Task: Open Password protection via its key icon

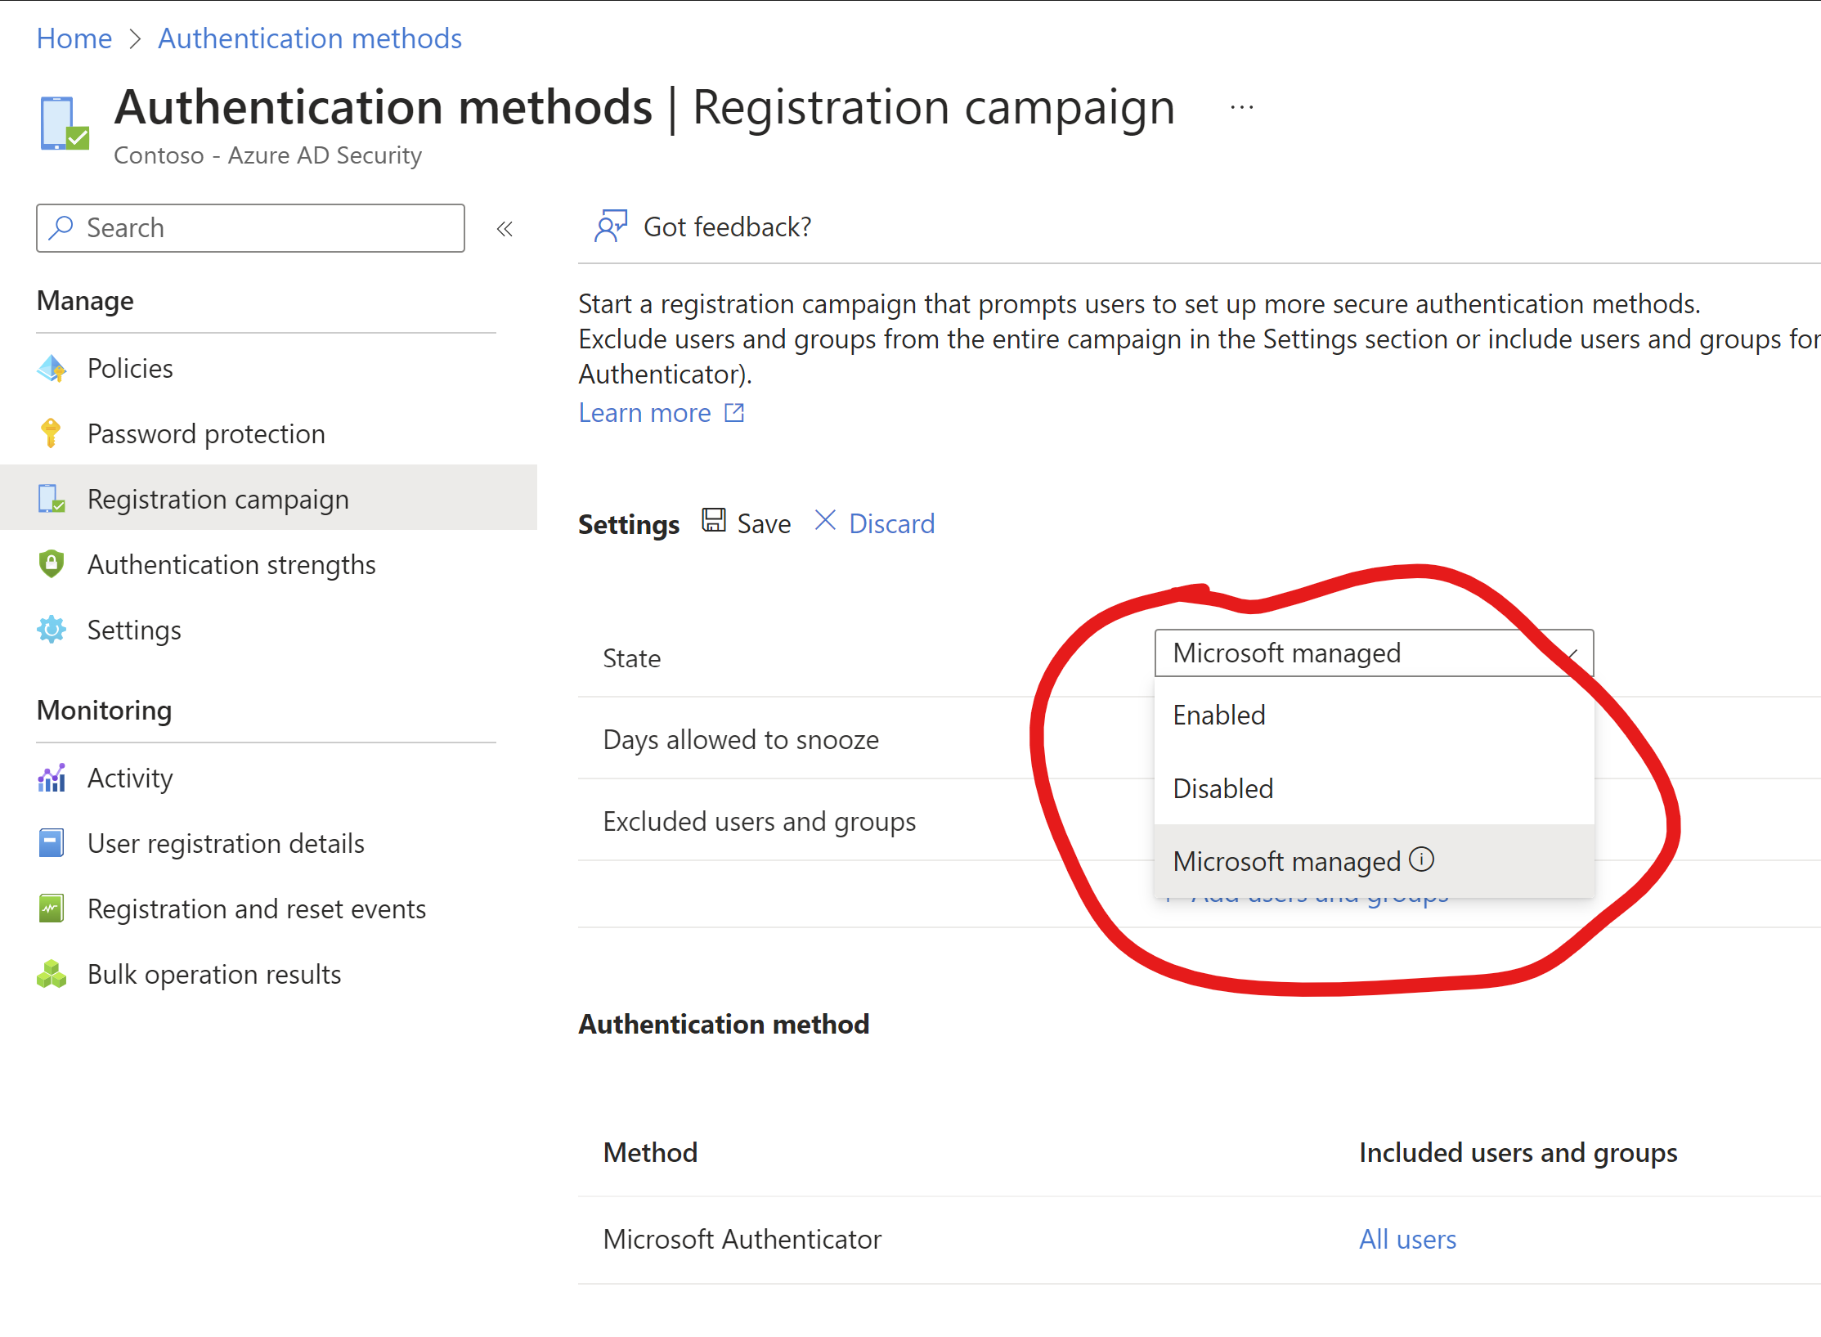Action: pyautogui.click(x=52, y=433)
